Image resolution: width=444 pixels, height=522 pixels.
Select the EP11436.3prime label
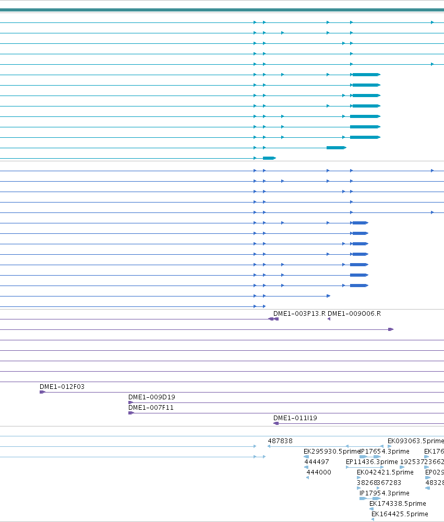click(x=372, y=462)
